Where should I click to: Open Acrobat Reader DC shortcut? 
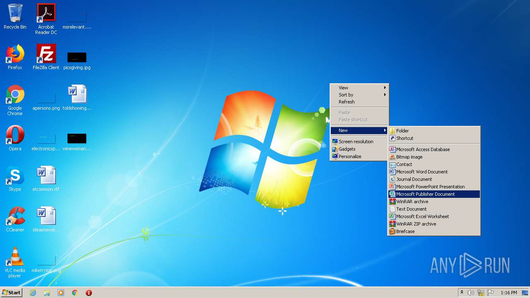tap(46, 19)
